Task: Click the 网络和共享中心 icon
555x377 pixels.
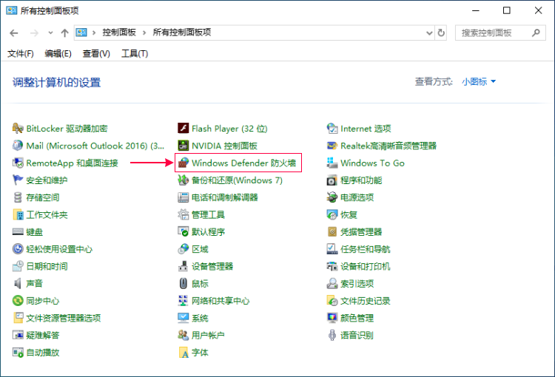Action: pyautogui.click(x=183, y=301)
